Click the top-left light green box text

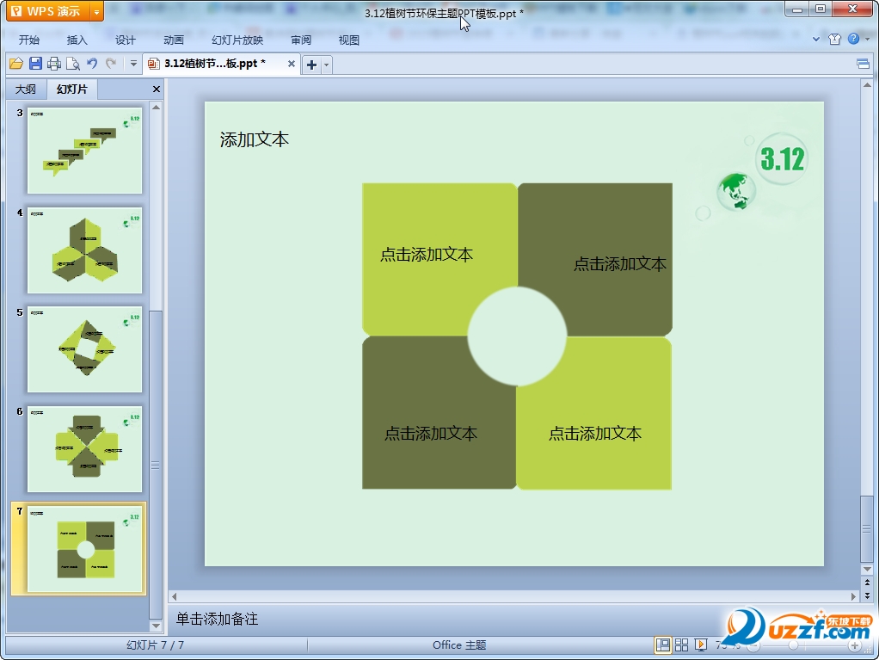tap(427, 255)
